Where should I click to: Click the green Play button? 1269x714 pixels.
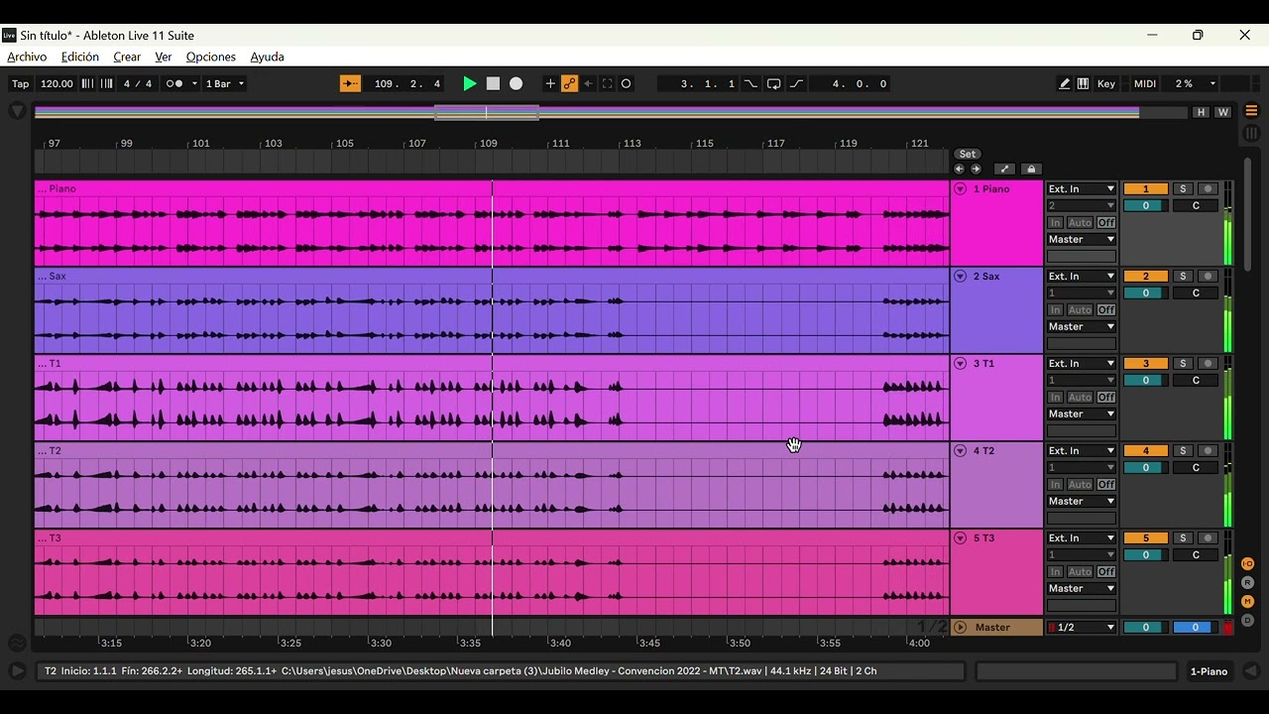click(x=470, y=84)
